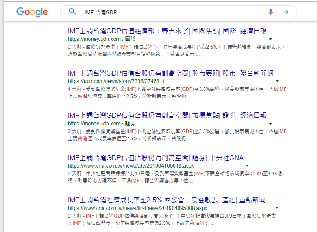This screenshot has height=232, width=317.
Task: Click the magnifier search icon
Action: pyautogui.click(x=72, y=11)
